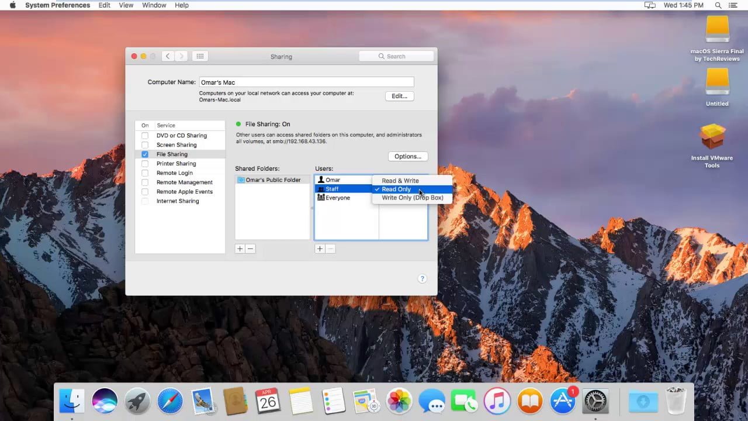This screenshot has height=421, width=748.
Task: Select File Sharing service row label
Action: point(172,154)
